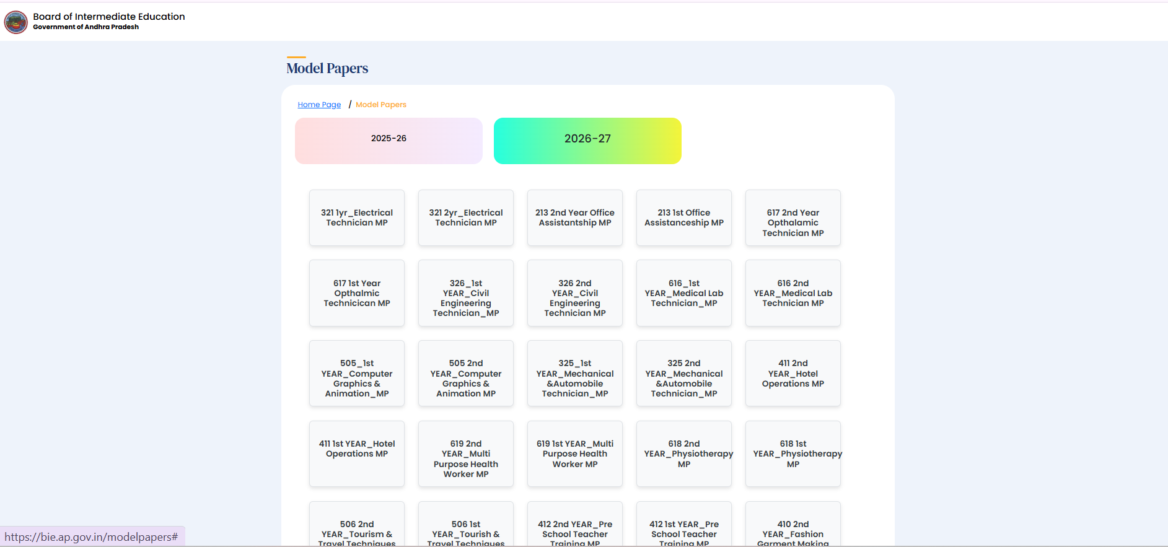Screen dimensions: 1168x547
Task: Open 412 2nd YEAR_Pre School Teacher Training MP
Action: click(575, 524)
